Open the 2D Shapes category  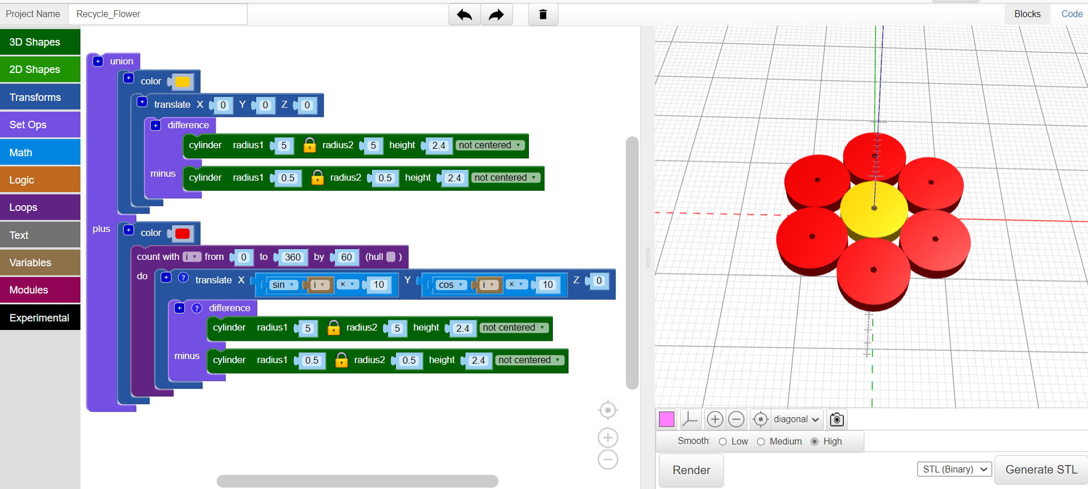tap(40, 70)
